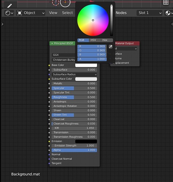
Task: Open the Select menu
Action: click(x=67, y=13)
